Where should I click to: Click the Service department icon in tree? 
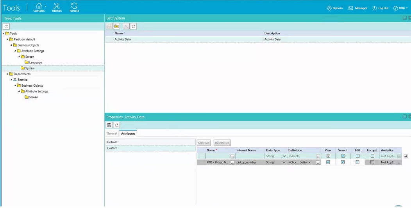point(15,80)
